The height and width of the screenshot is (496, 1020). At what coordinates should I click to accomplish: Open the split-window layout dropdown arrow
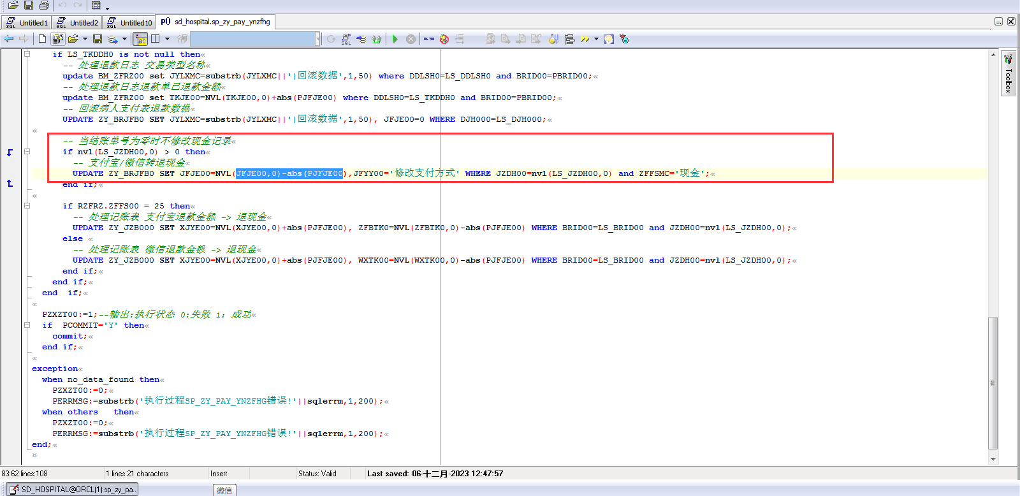coord(167,39)
